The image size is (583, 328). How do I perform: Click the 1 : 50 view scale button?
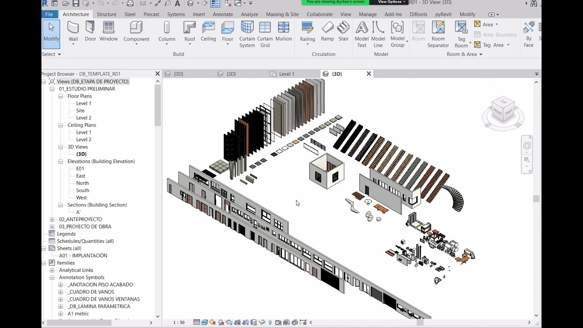click(179, 323)
